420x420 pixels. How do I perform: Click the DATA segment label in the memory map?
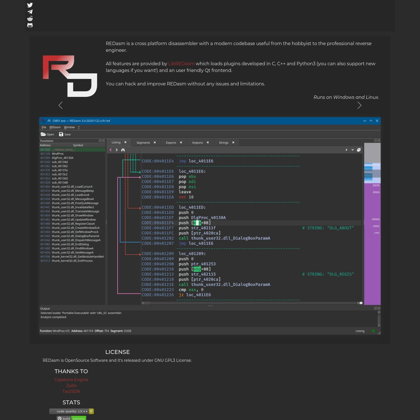coord(376,185)
